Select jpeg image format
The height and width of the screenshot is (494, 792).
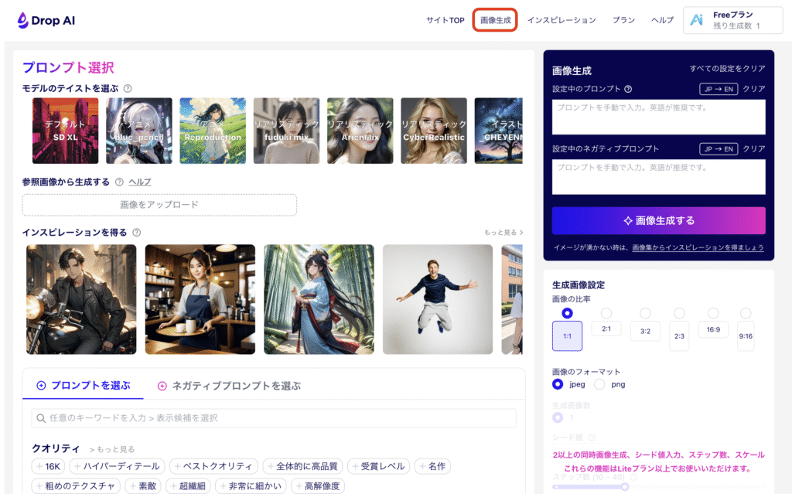[558, 384]
